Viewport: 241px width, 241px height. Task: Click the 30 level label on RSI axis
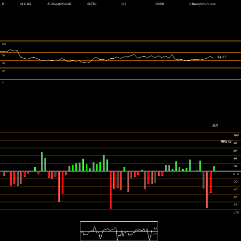click(3, 71)
